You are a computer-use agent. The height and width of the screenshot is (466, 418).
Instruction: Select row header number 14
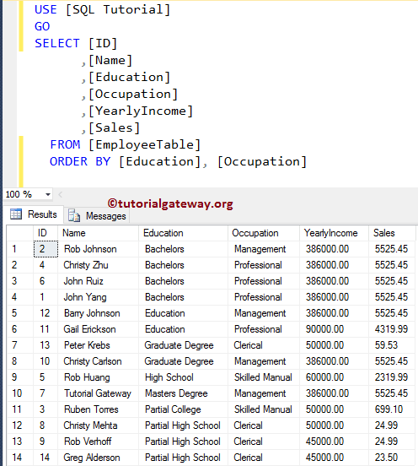click(x=20, y=458)
